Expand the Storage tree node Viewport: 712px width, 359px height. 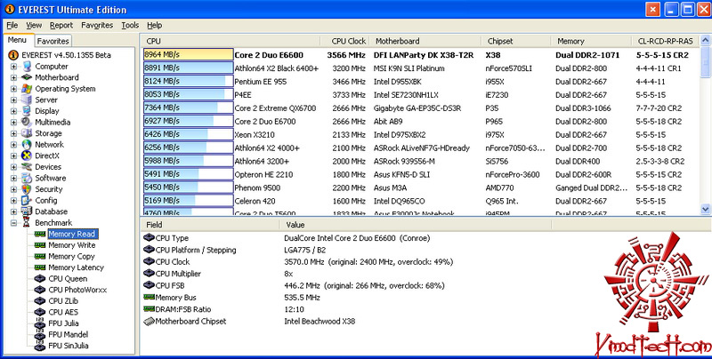(x=13, y=133)
